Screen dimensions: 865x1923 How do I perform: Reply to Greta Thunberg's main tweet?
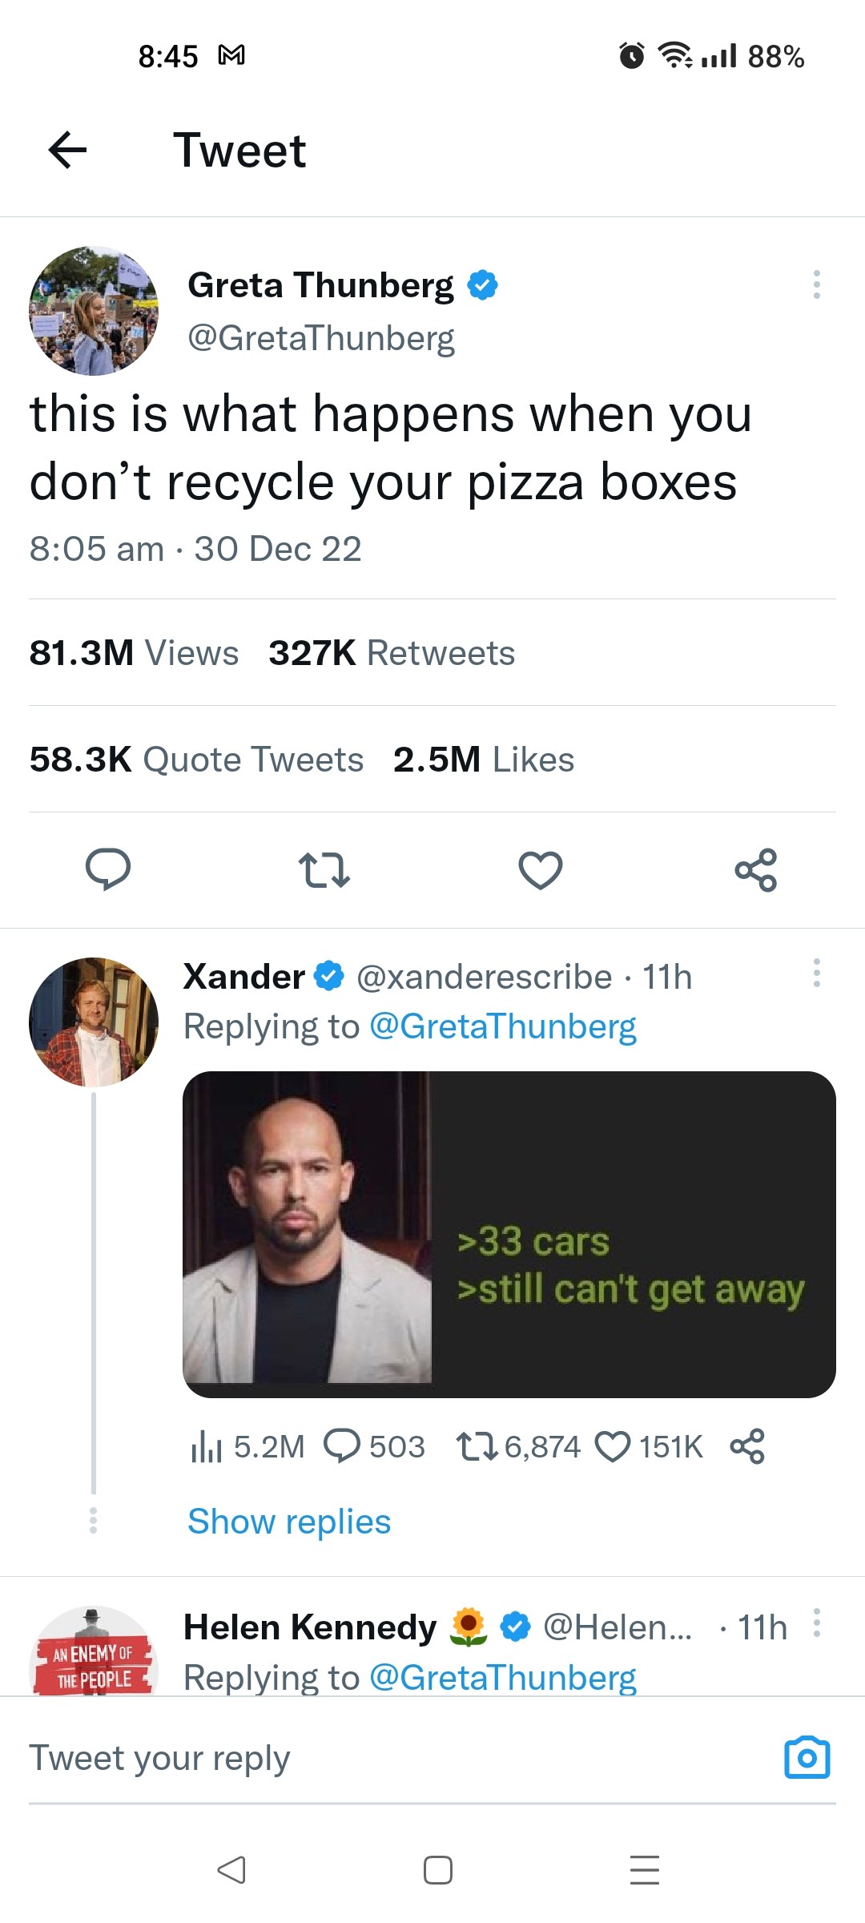coord(108,869)
